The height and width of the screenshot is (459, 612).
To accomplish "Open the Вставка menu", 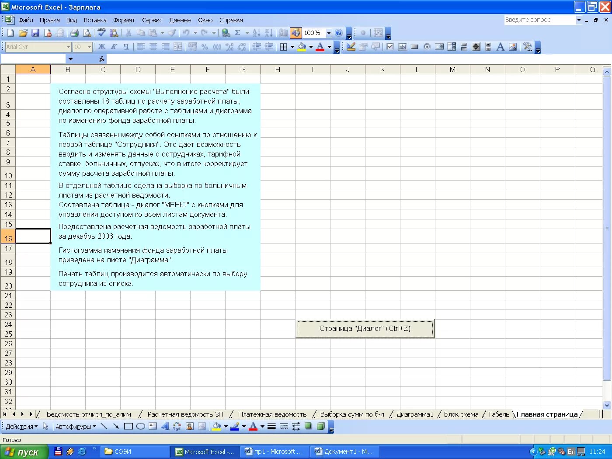I will (95, 20).
